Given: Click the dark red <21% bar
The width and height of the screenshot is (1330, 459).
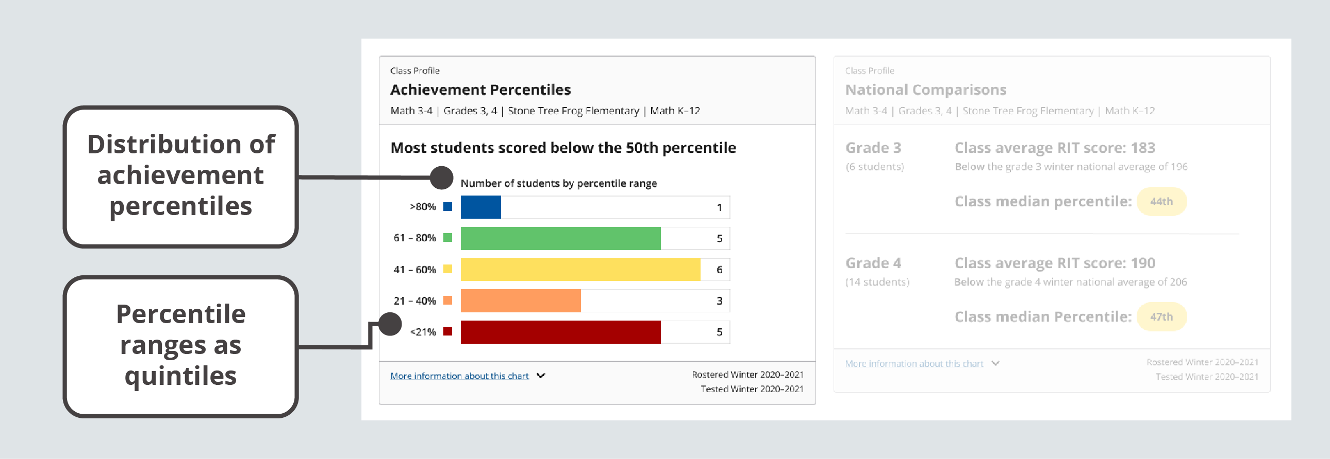Looking at the screenshot, I should coord(560,332).
